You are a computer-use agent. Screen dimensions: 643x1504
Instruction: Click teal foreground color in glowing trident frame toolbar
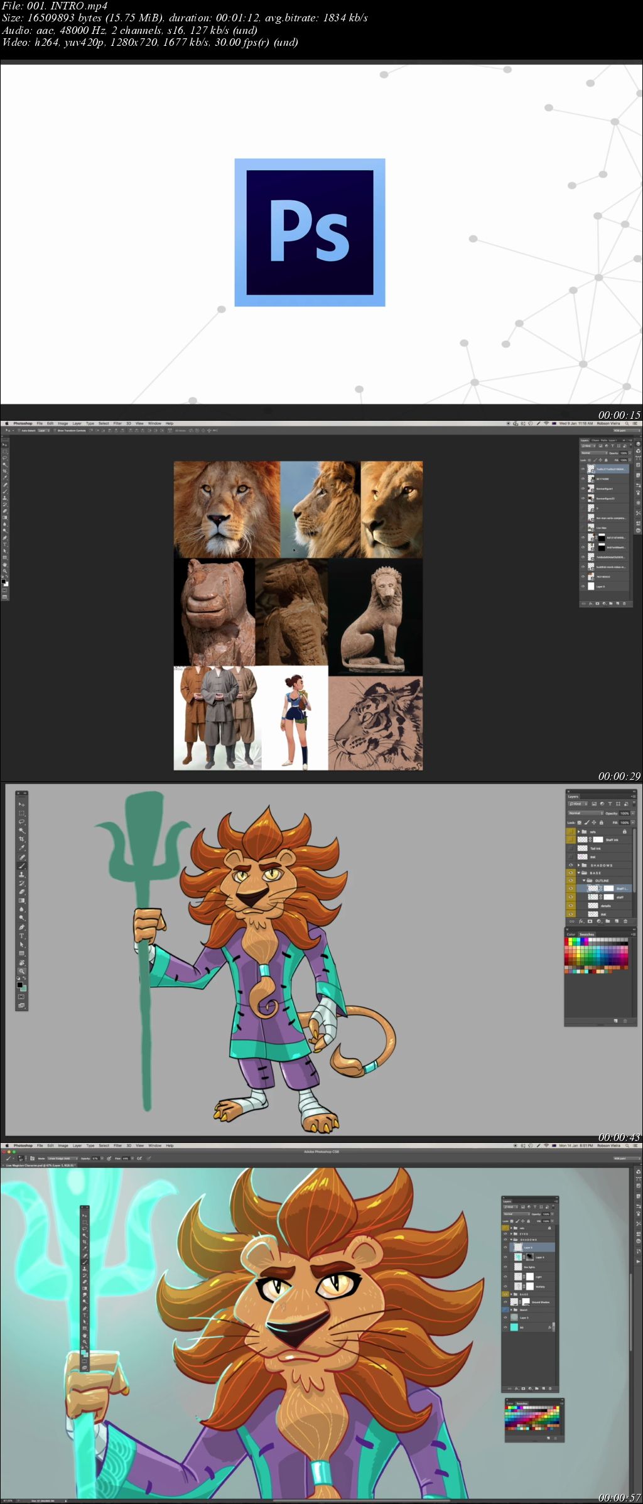click(84, 1352)
